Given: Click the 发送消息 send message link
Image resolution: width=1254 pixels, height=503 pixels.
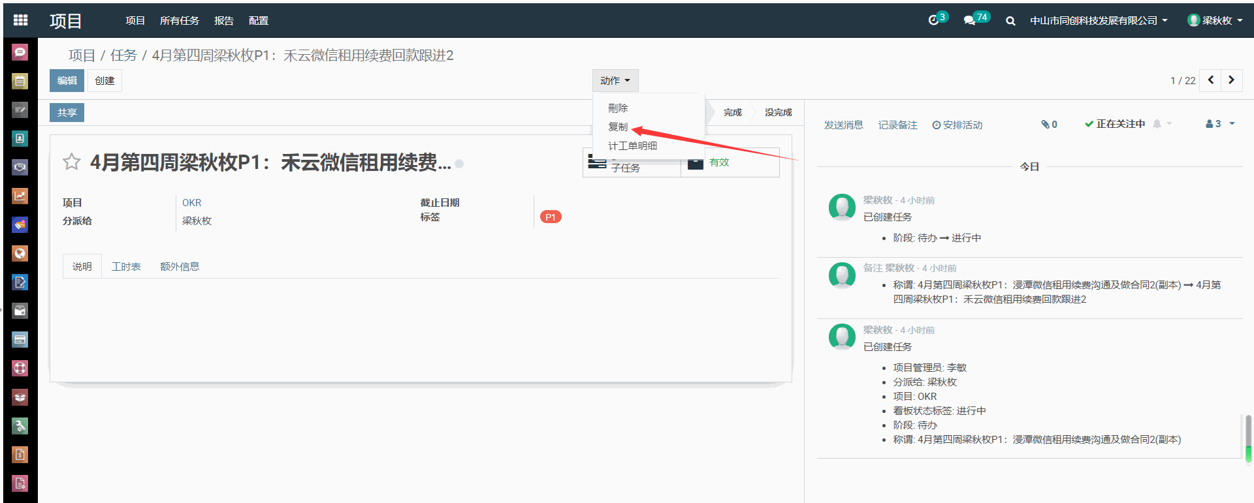Looking at the screenshot, I should pos(843,125).
